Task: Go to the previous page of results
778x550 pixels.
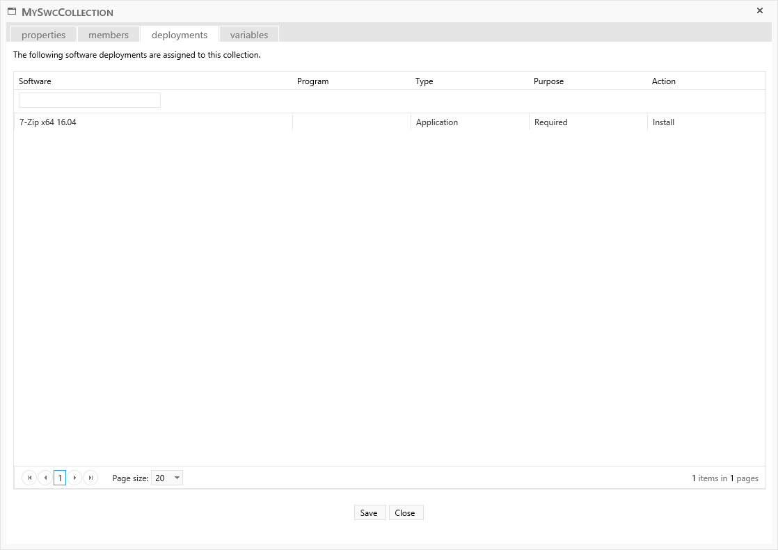Action: [x=45, y=478]
